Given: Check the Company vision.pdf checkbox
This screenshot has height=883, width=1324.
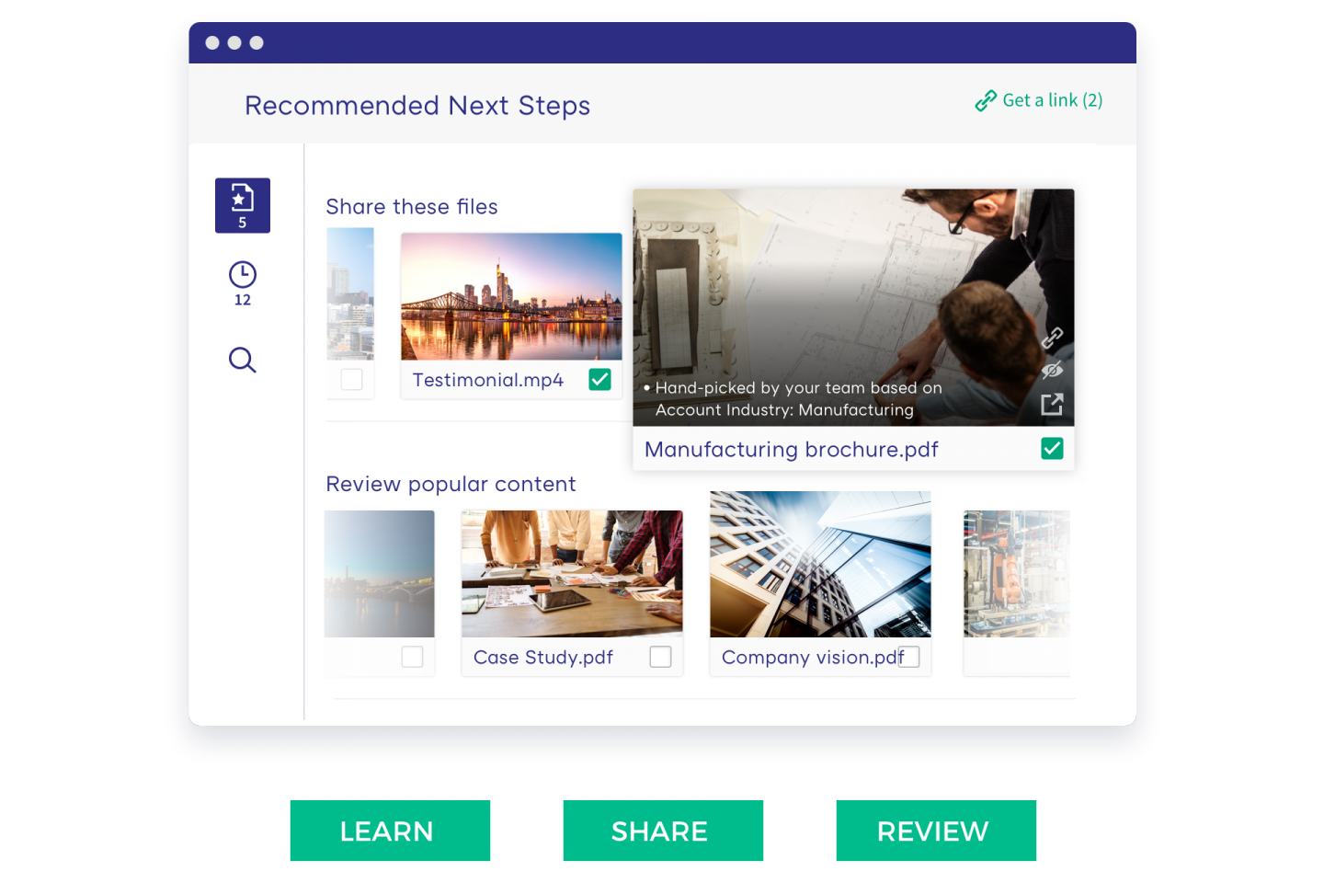Looking at the screenshot, I should coord(908,657).
